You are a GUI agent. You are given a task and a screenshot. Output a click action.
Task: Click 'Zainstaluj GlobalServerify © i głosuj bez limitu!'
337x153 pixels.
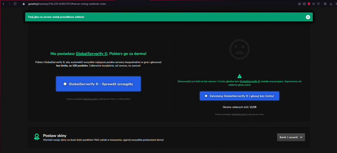click(239, 96)
